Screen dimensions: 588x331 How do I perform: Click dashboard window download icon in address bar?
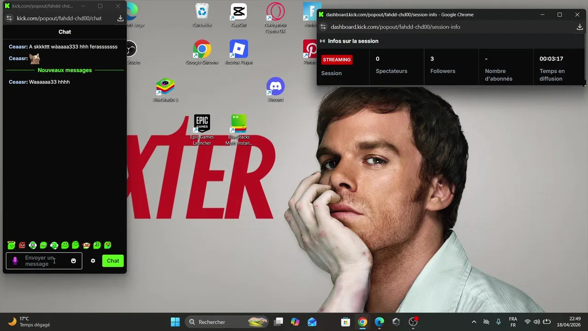click(580, 27)
